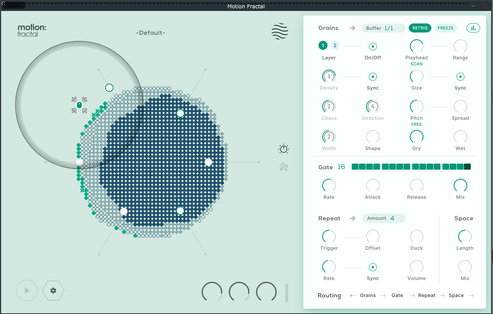Image resolution: width=493 pixels, height=314 pixels.
Task: Open the wave logo menu icon
Action: pos(280,31)
